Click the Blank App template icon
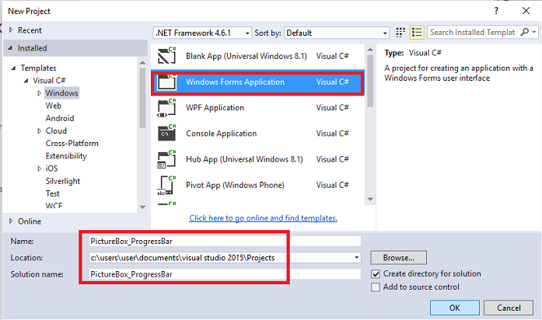 click(x=167, y=56)
